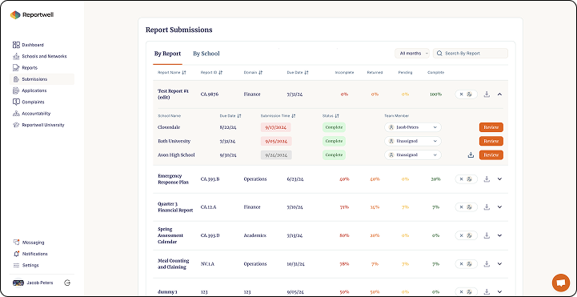Click the X in Test Report #1 pill
The image size is (577, 297).
[x=462, y=94]
